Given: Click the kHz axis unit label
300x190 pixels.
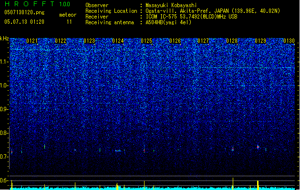Looking at the screenshot, I should tap(4, 38).
